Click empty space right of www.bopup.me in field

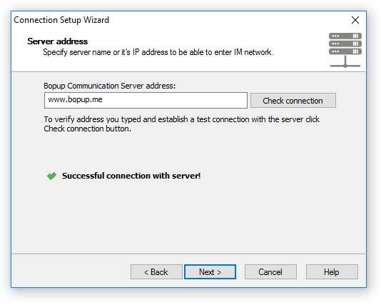pos(175,100)
